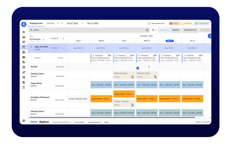
Task: Open the Status footer link
Action: 106,122
